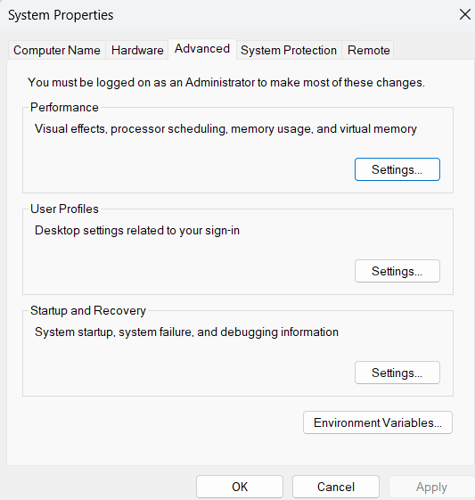Close the System Properties window
This screenshot has width=475, height=500.
pyautogui.click(x=465, y=14)
